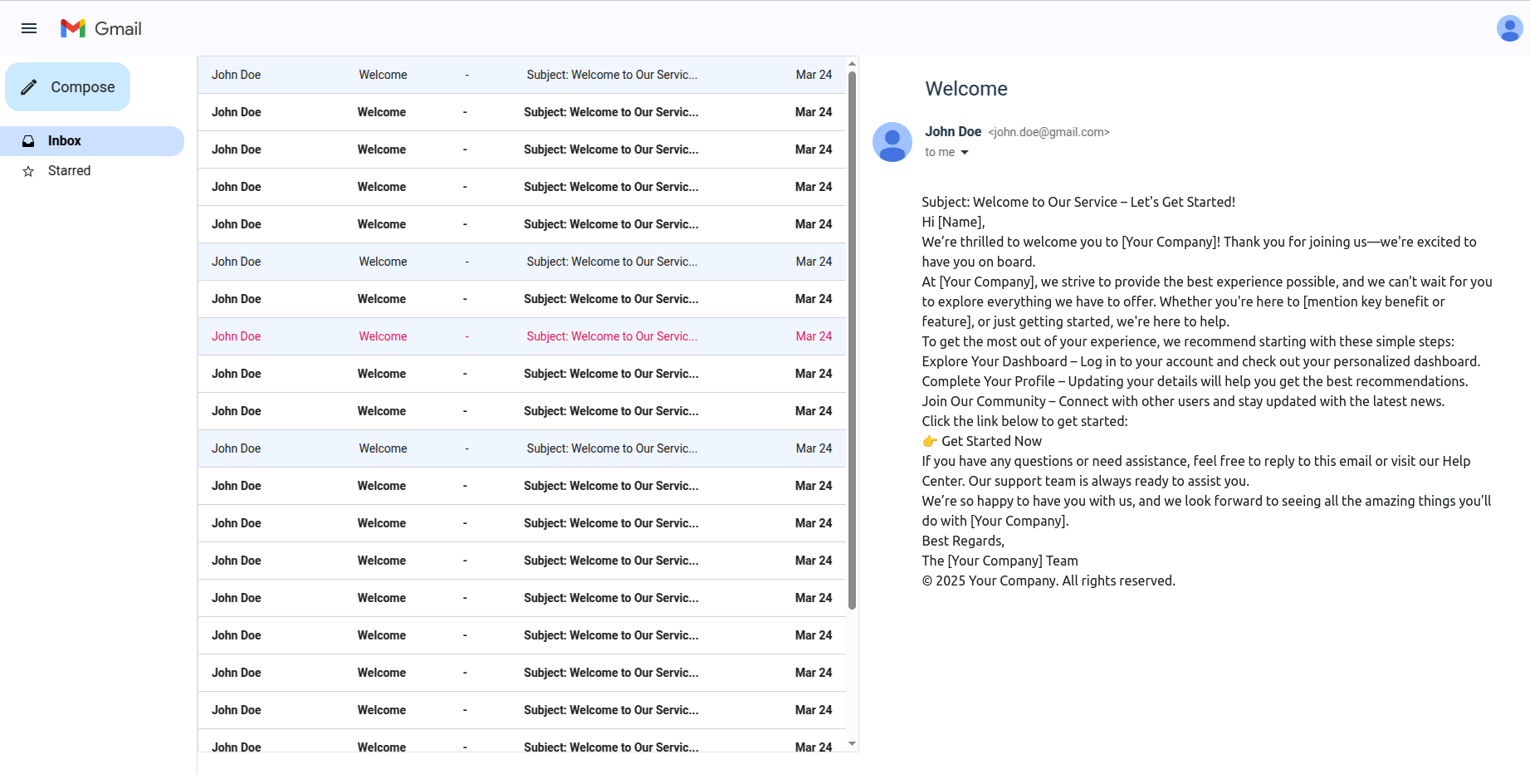The width and height of the screenshot is (1530, 774).
Task: Click the 'Welcome' title in the reading pane
Action: click(x=966, y=89)
